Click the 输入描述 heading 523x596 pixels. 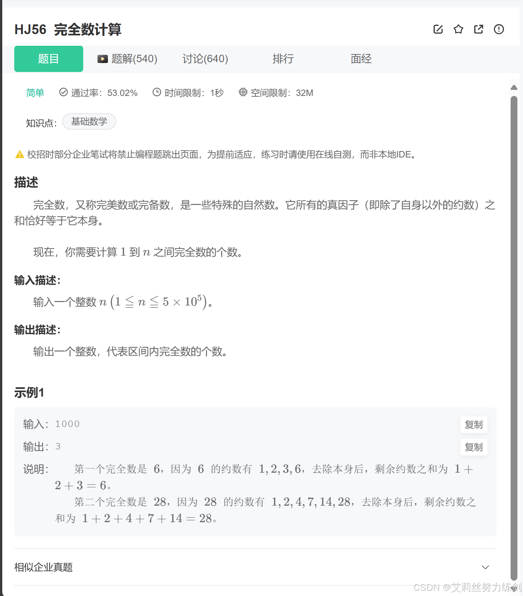(37, 280)
